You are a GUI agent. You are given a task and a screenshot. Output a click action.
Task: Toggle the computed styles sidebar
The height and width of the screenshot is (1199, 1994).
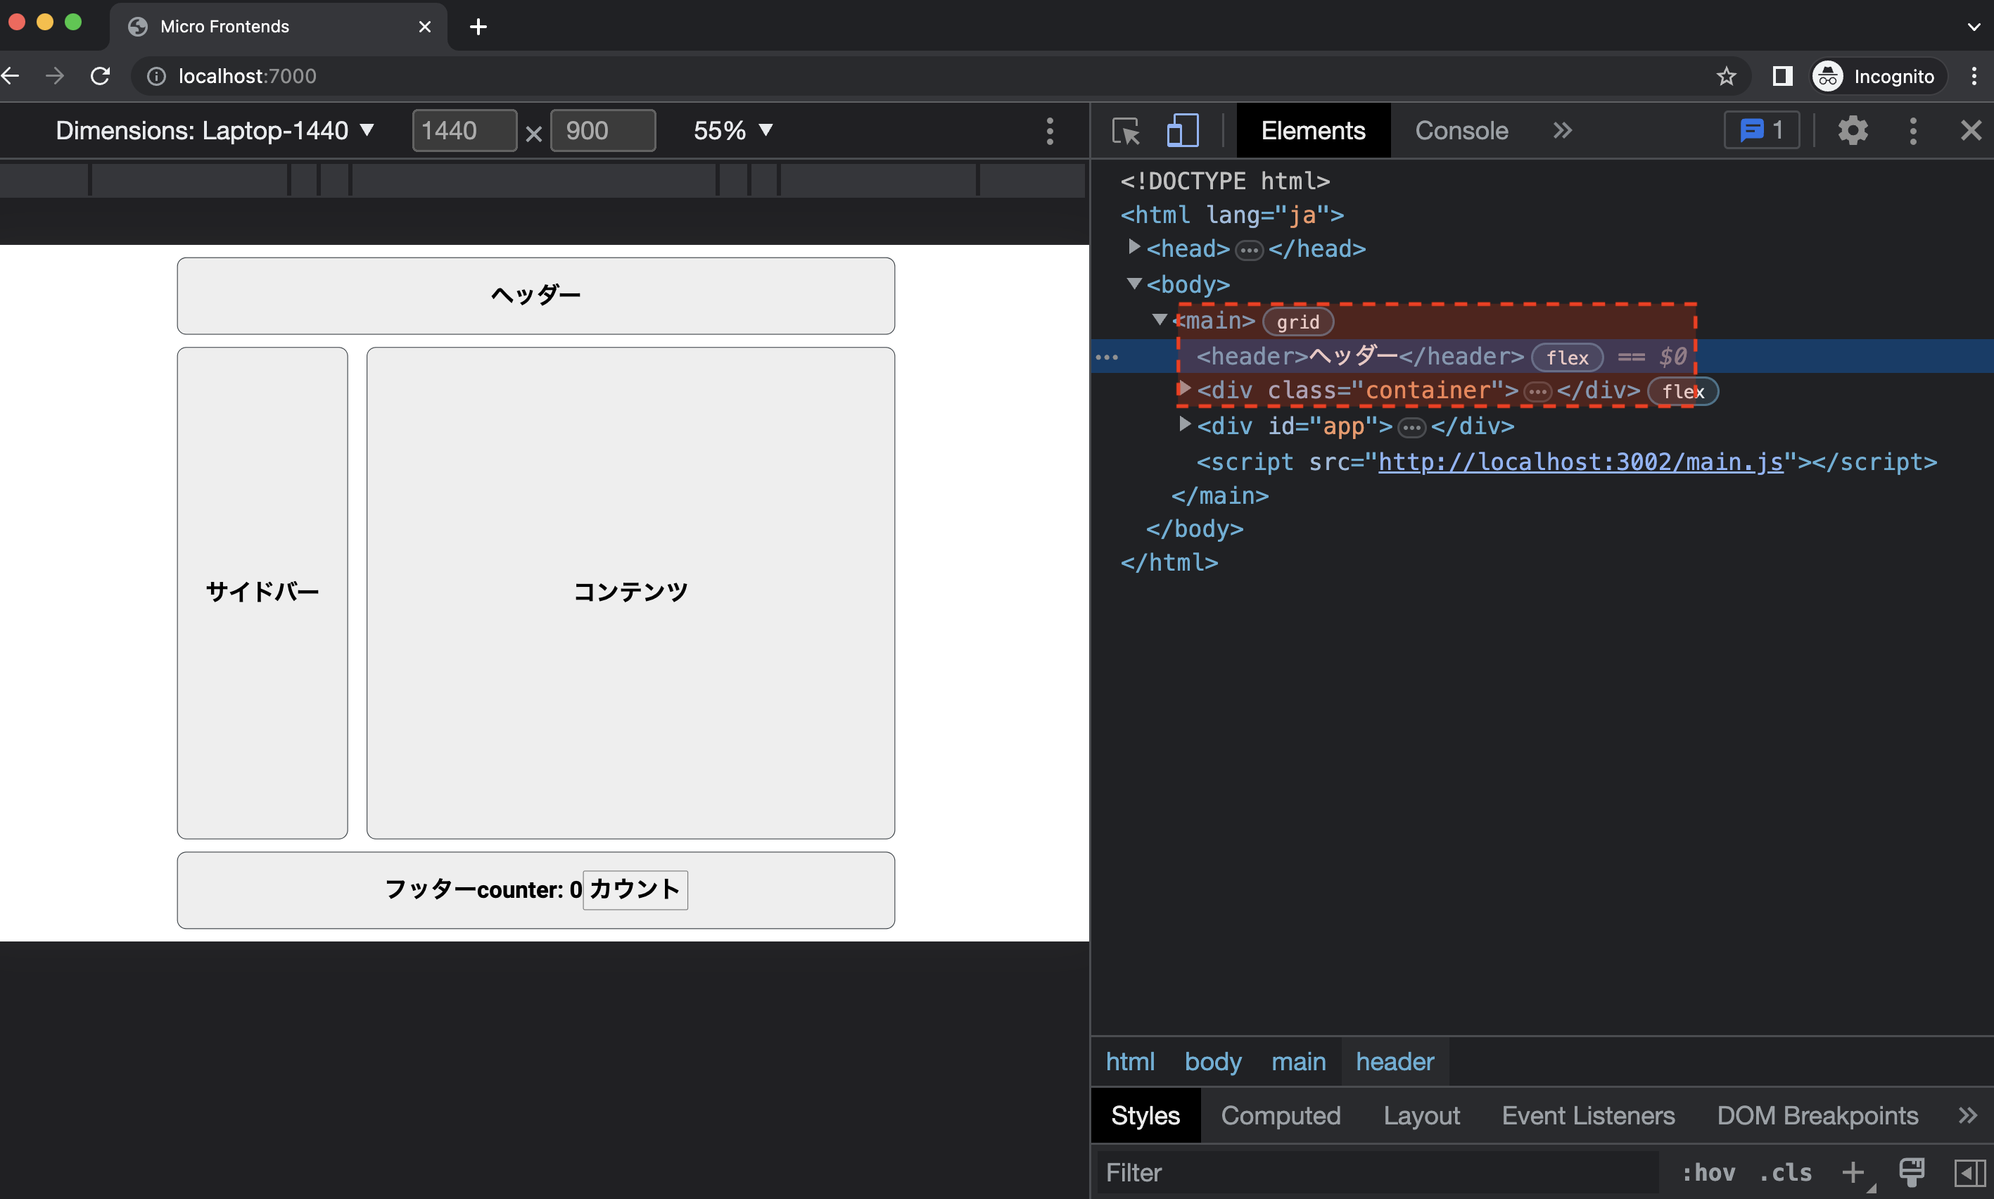pos(1970,1172)
